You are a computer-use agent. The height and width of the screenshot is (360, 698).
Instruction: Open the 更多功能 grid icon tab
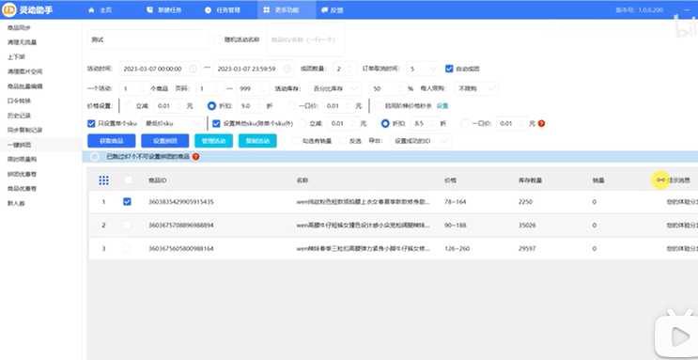point(287,9)
